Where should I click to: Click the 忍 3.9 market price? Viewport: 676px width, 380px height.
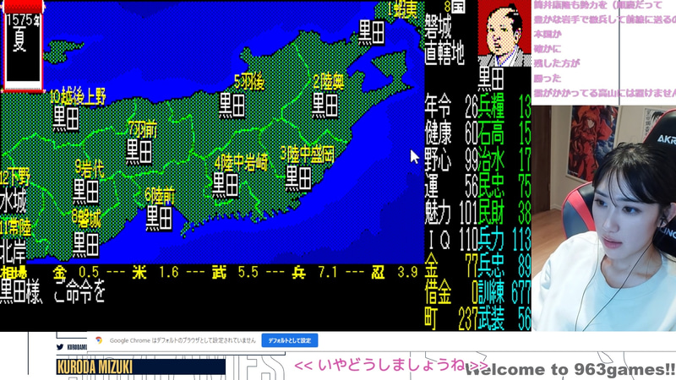(394, 272)
